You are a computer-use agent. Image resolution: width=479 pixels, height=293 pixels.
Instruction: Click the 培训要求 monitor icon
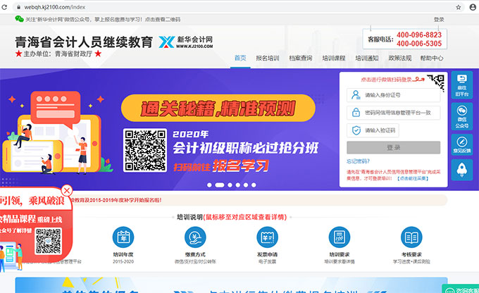(x=340, y=236)
